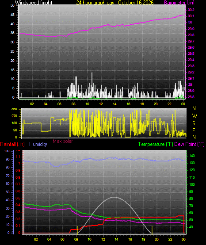Click the 06 hour label on rainfall chart
This screenshot has height=245, width=206.
(x=62, y=239)
